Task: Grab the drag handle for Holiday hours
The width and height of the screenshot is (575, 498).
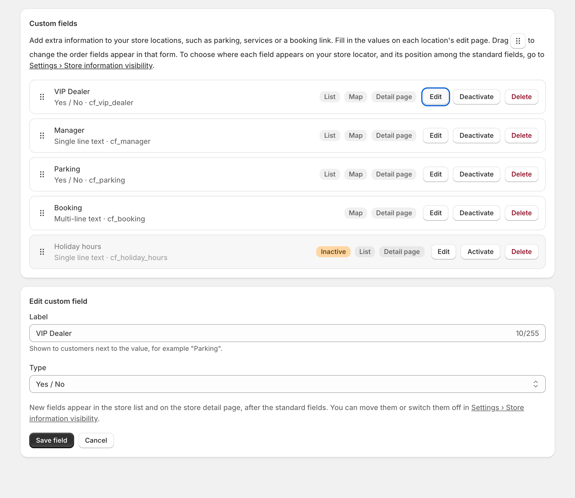Action: click(x=42, y=252)
